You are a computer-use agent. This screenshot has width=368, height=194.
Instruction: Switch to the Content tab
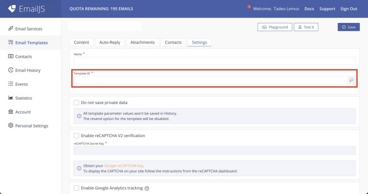click(82, 42)
